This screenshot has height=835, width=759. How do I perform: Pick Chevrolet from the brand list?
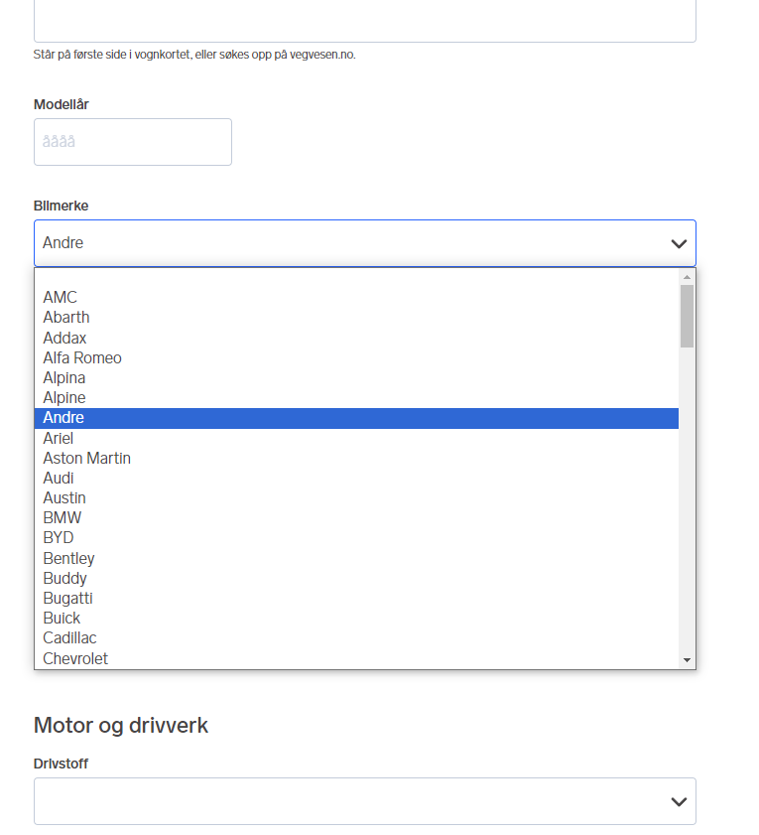tap(356, 658)
